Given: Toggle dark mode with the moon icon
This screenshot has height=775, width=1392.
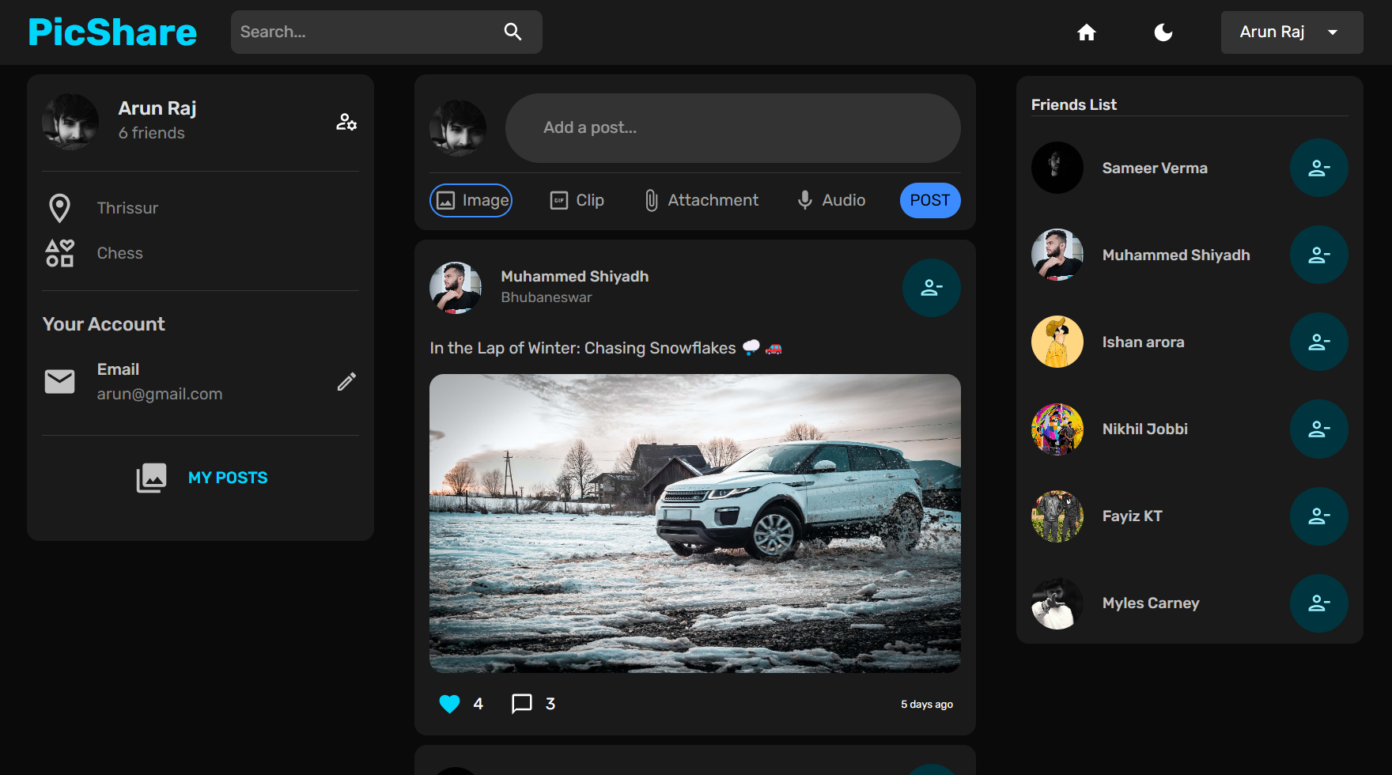Looking at the screenshot, I should click(x=1163, y=32).
